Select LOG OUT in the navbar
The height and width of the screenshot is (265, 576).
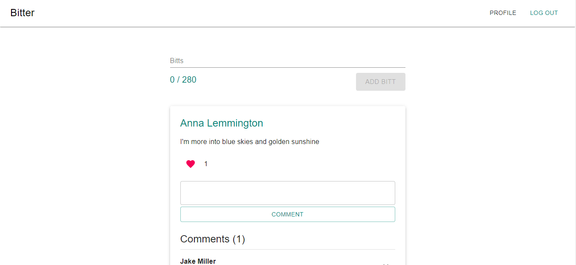point(544,13)
